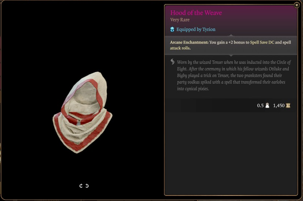This screenshot has width=303, height=201.
Task: Click the Very Rare rarity label
Action: pyautogui.click(x=180, y=20)
